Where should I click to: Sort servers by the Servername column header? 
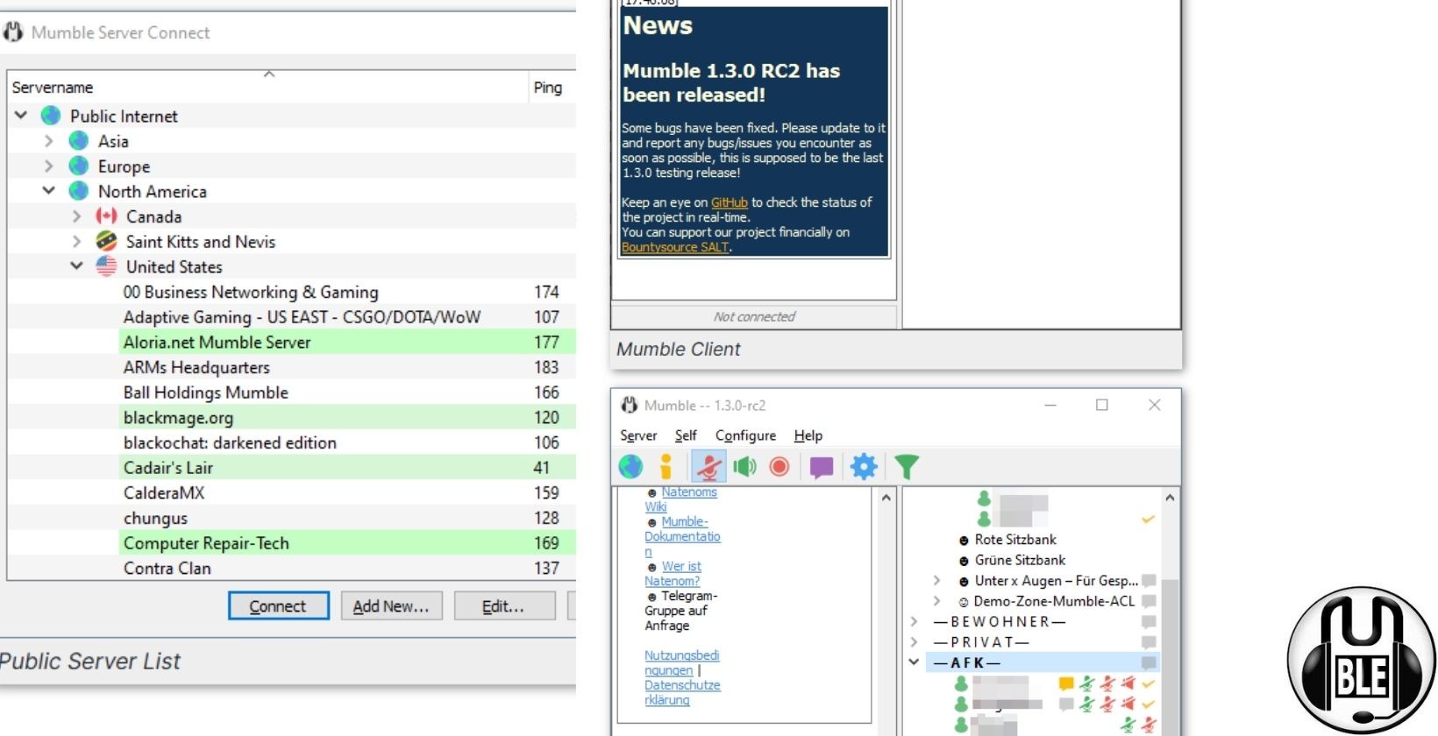click(53, 88)
